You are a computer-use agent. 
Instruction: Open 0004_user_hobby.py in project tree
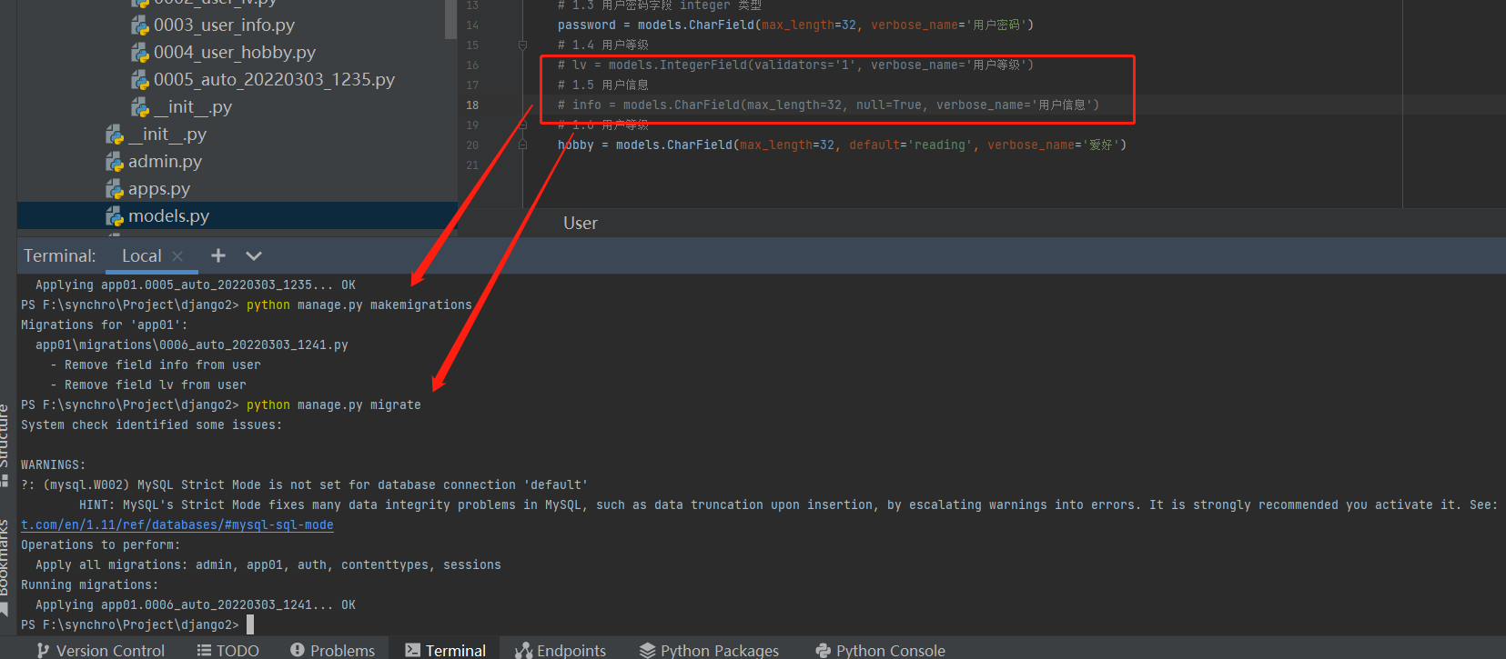(235, 53)
